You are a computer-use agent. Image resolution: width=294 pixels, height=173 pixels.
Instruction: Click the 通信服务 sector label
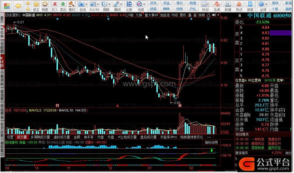click(x=241, y=153)
